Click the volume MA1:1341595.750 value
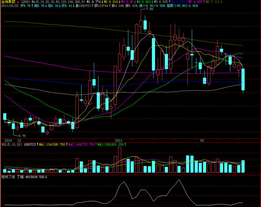261x207 pixels. pyautogui.click(x=52, y=145)
